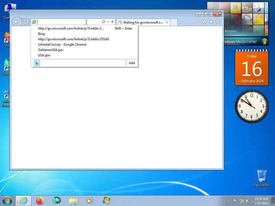The image size is (275, 206).
Task: Show hidden tray icons arrow
Action: 228,201
